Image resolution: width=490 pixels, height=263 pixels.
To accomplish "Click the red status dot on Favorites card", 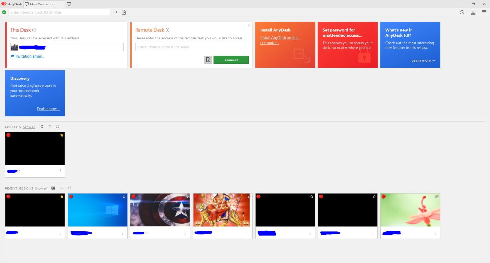I will pyautogui.click(x=9, y=135).
